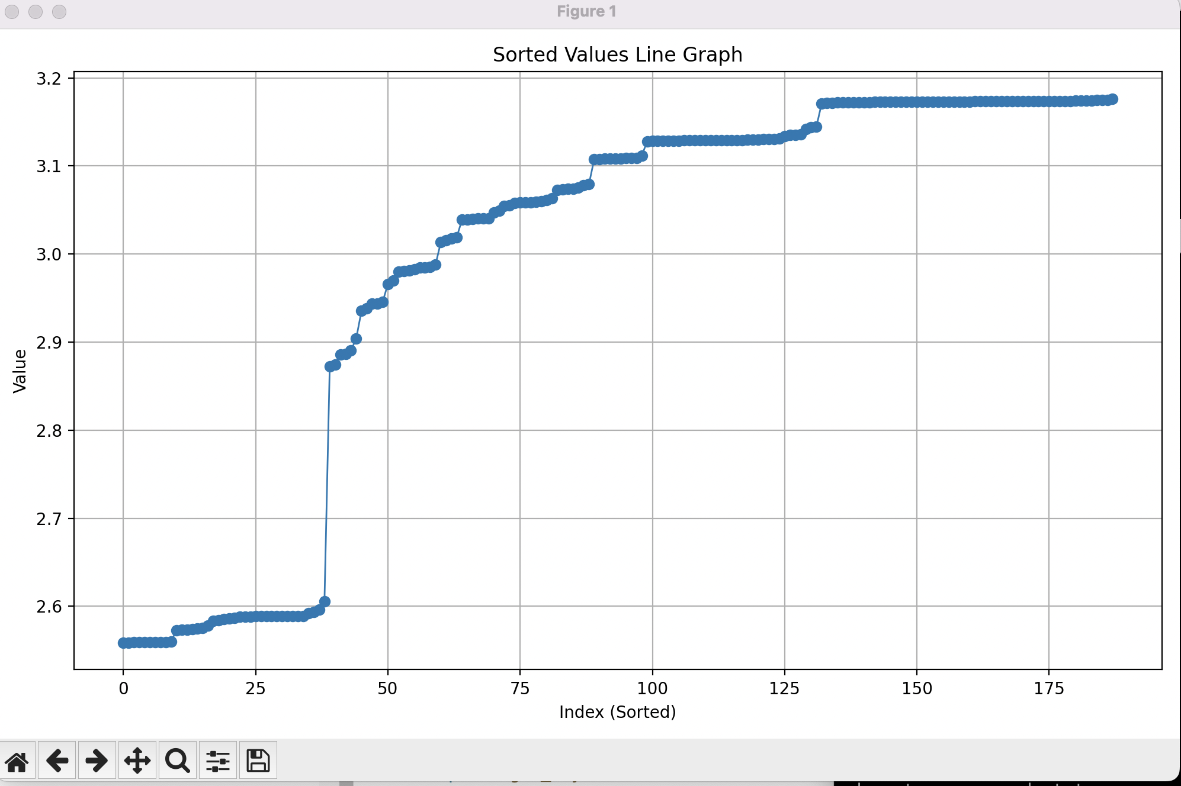Go back to previous view arrow
This screenshot has width=1181, height=786.
(57, 761)
